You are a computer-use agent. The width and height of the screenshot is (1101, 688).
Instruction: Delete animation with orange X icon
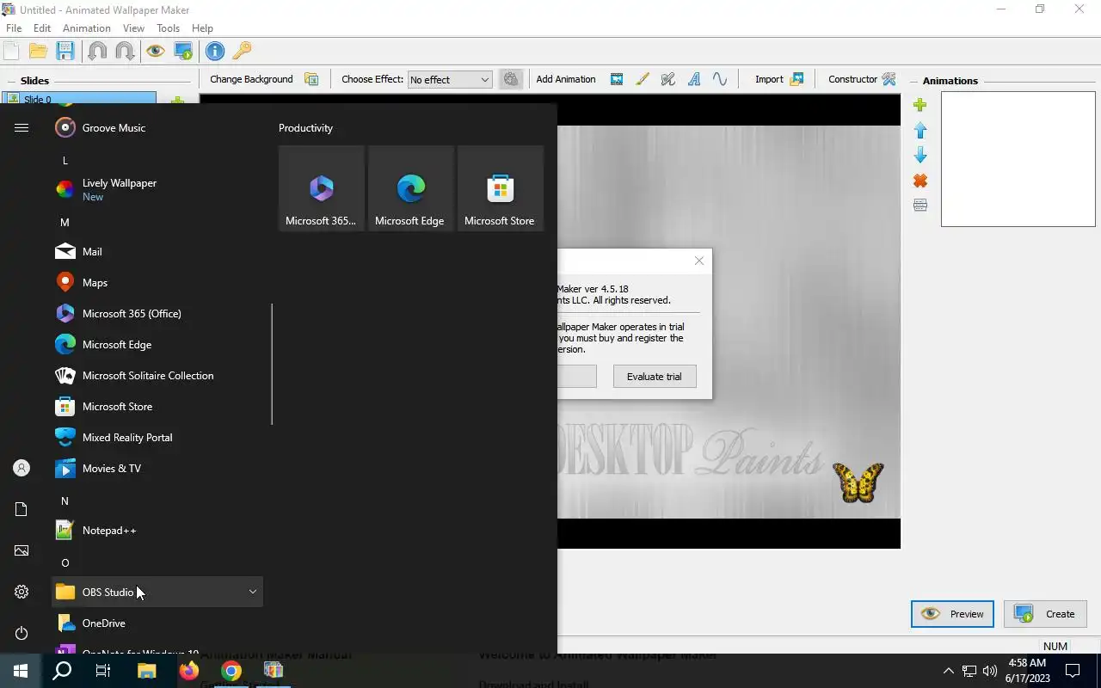(x=920, y=181)
